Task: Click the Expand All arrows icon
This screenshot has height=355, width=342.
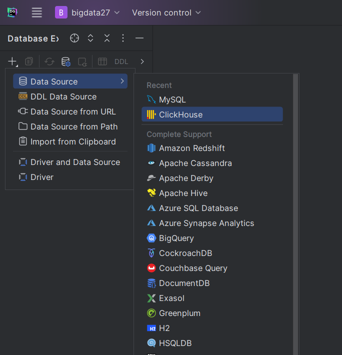Action: (90, 38)
